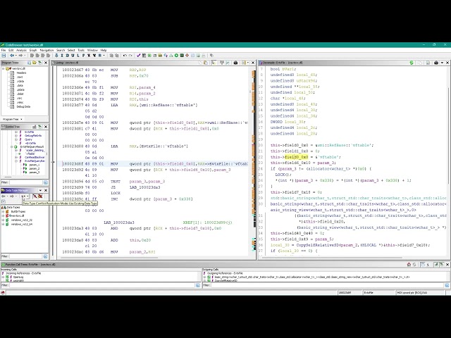
Task: Go to next undefined with the U icon
Action: 73,56
